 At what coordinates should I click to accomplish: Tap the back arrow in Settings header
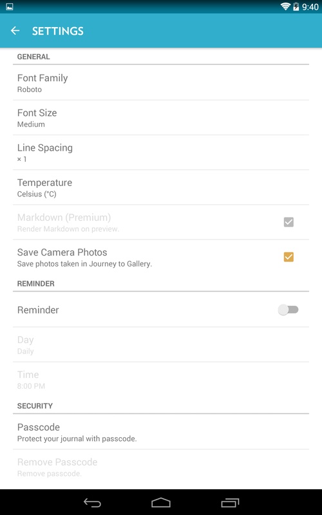[15, 31]
